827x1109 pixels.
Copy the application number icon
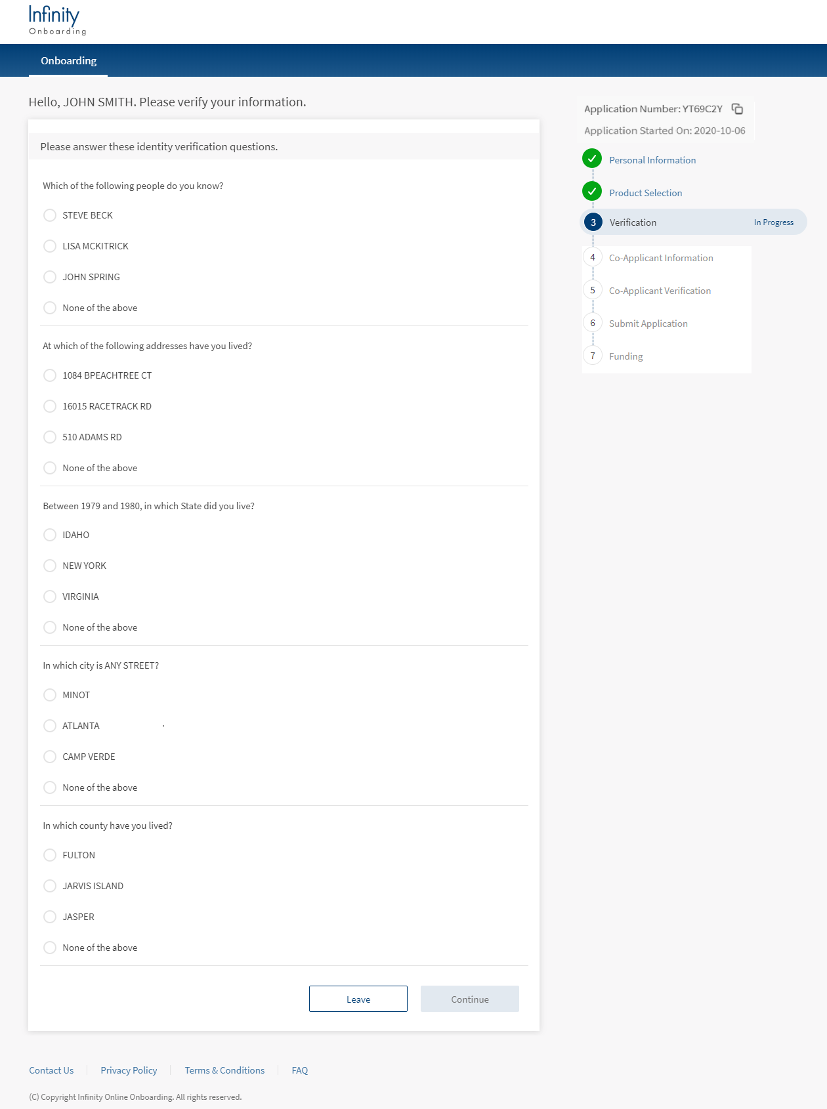[x=737, y=109]
